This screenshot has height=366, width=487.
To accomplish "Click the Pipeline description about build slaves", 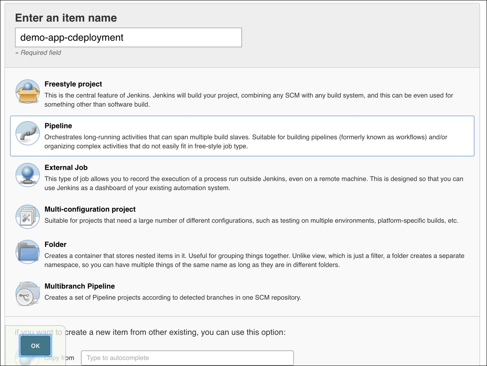I will (246, 142).
